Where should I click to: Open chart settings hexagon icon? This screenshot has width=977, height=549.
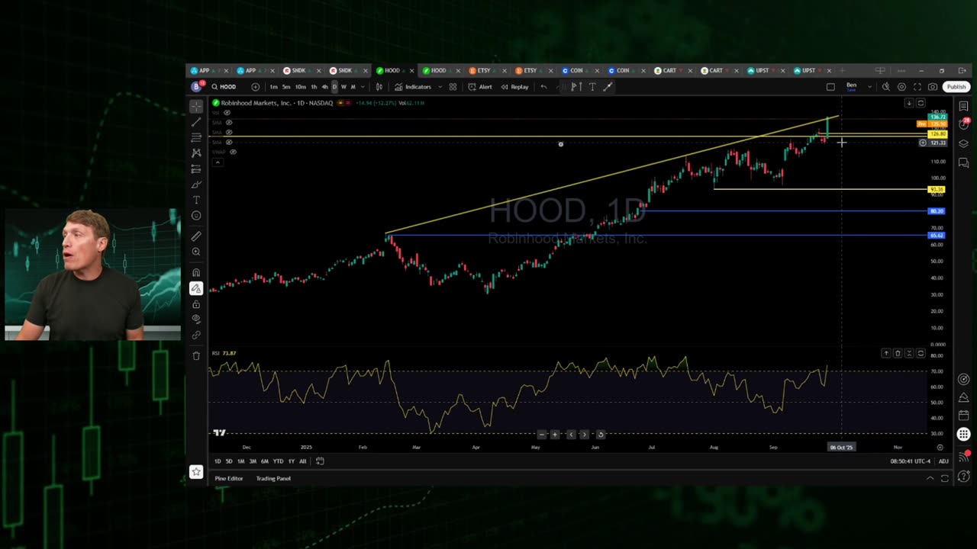coord(901,87)
